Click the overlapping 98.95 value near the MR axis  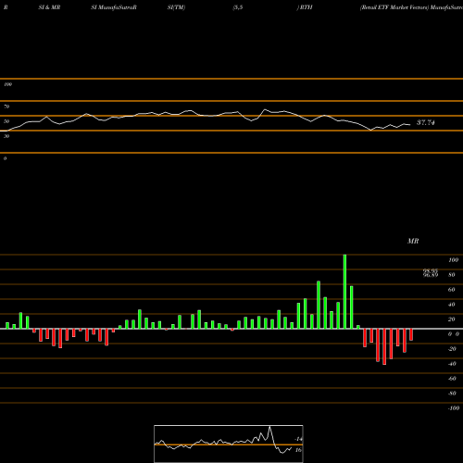point(431,270)
